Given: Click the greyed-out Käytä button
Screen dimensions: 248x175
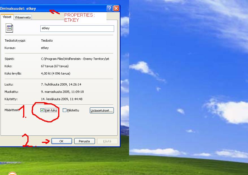Looking at the screenshot, I should tap(107, 141).
